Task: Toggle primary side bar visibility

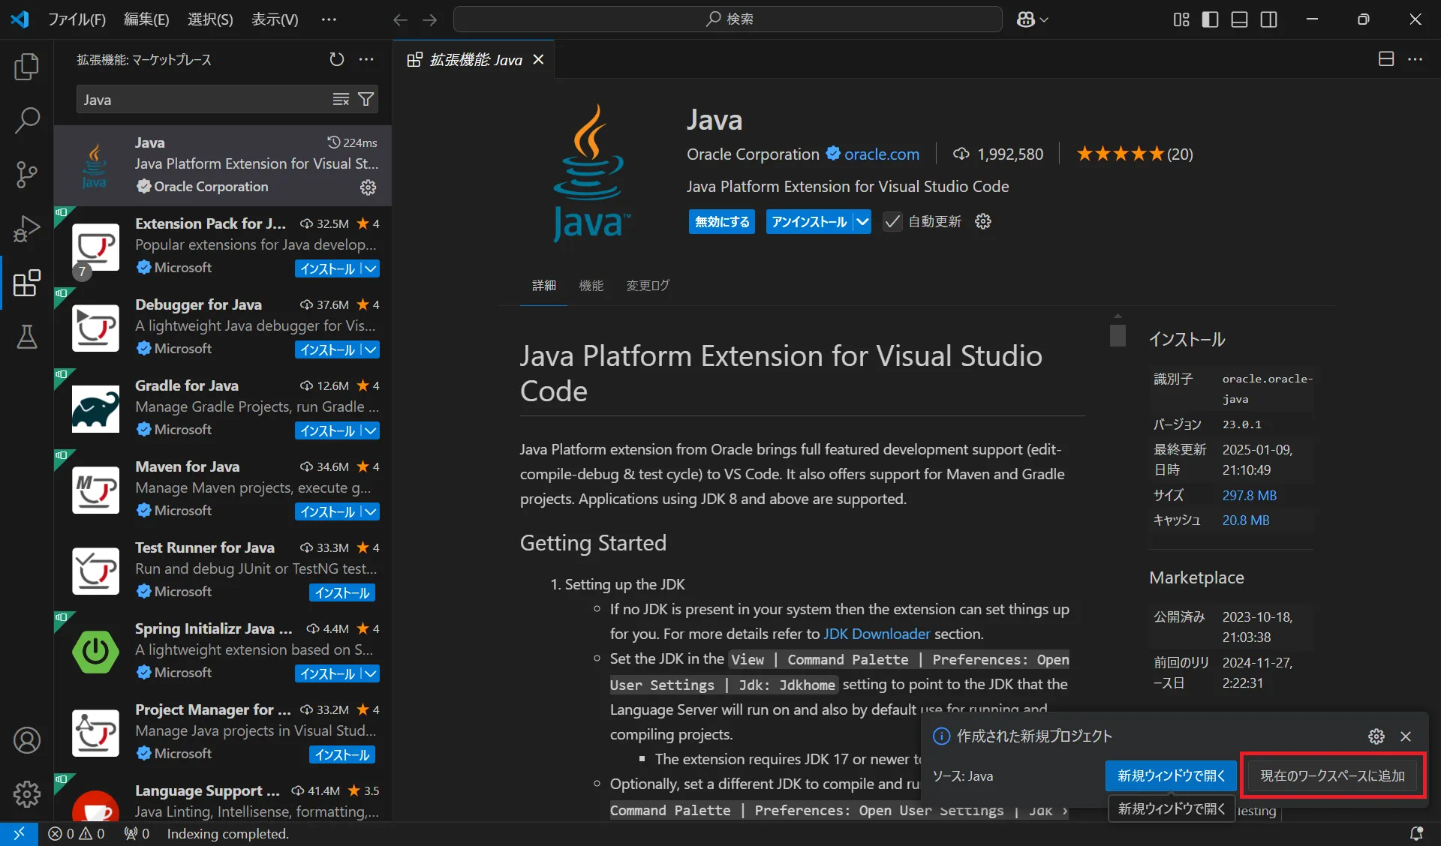Action: coord(1211,19)
